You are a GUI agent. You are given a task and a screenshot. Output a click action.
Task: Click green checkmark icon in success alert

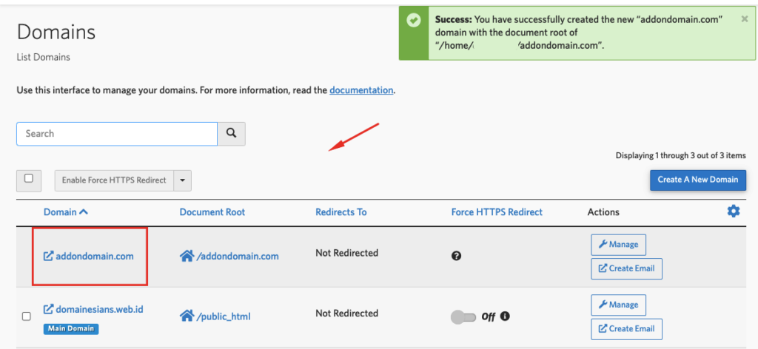[x=413, y=21]
